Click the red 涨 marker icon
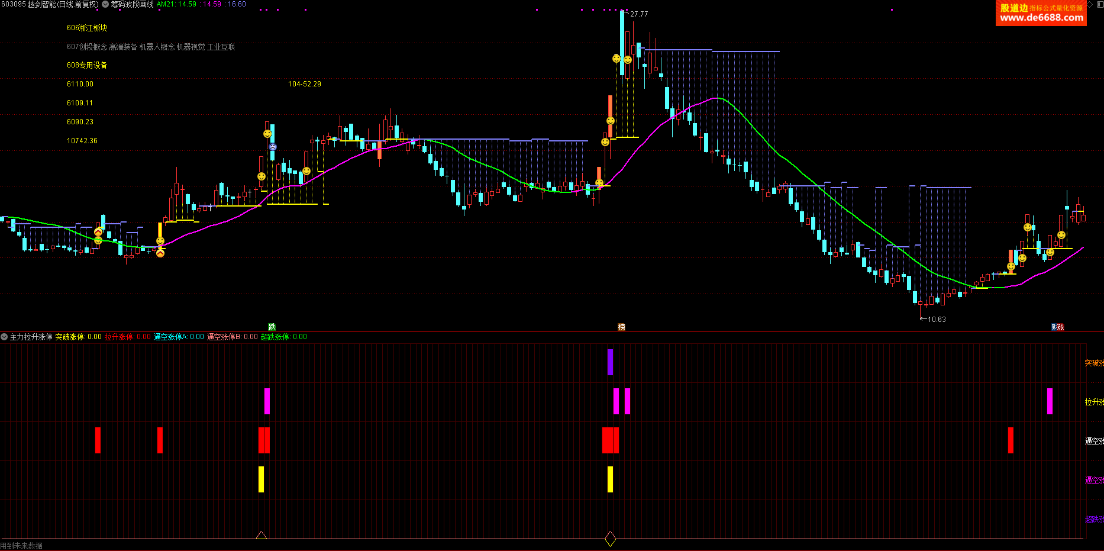 [x=1061, y=327]
